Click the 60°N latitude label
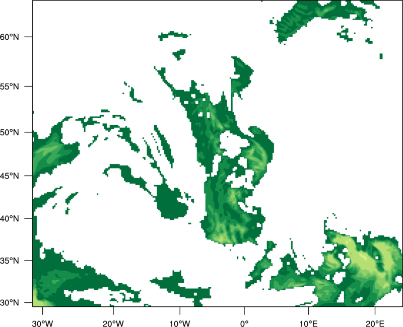Image resolution: width=403 pixels, height=327 pixels. pos(10,37)
